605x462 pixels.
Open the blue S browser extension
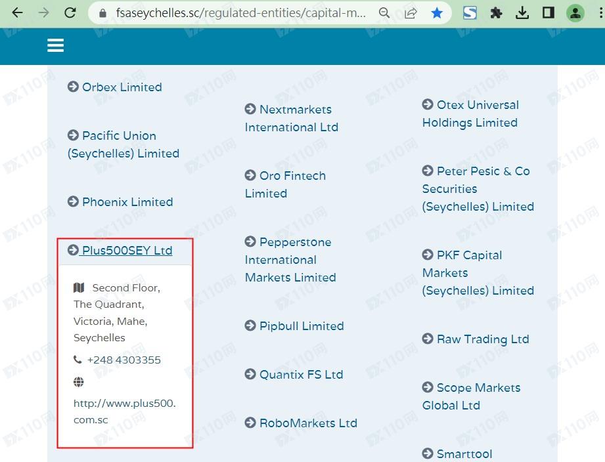pos(470,13)
